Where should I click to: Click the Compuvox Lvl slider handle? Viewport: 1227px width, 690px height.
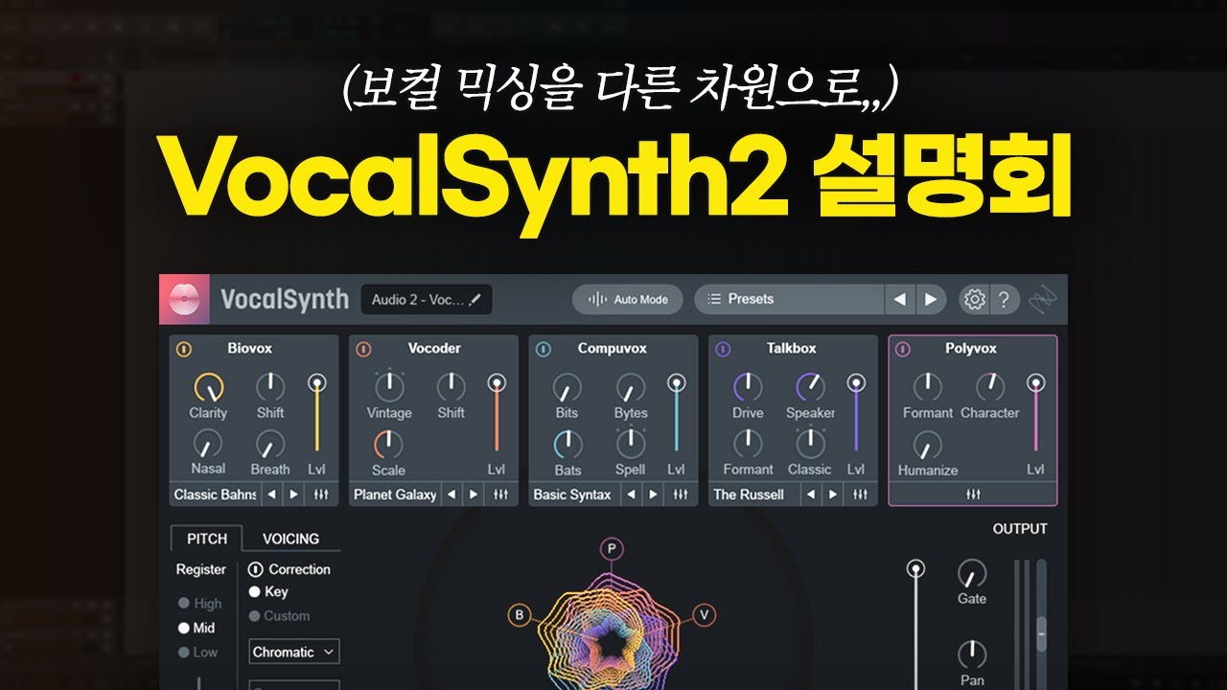pos(677,382)
